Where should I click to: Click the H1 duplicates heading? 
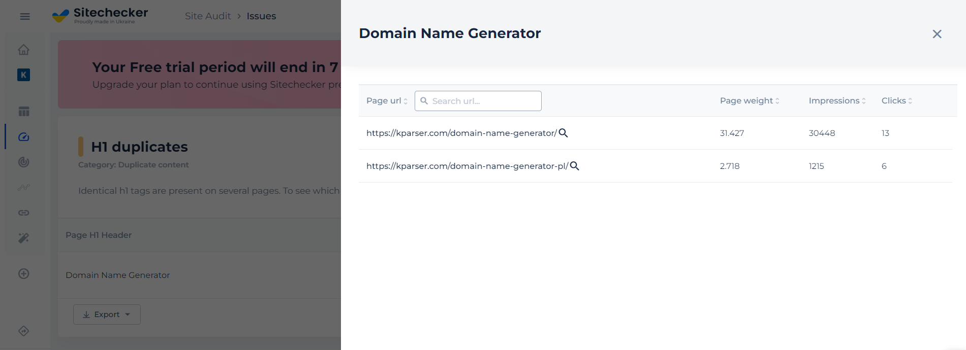click(x=139, y=147)
